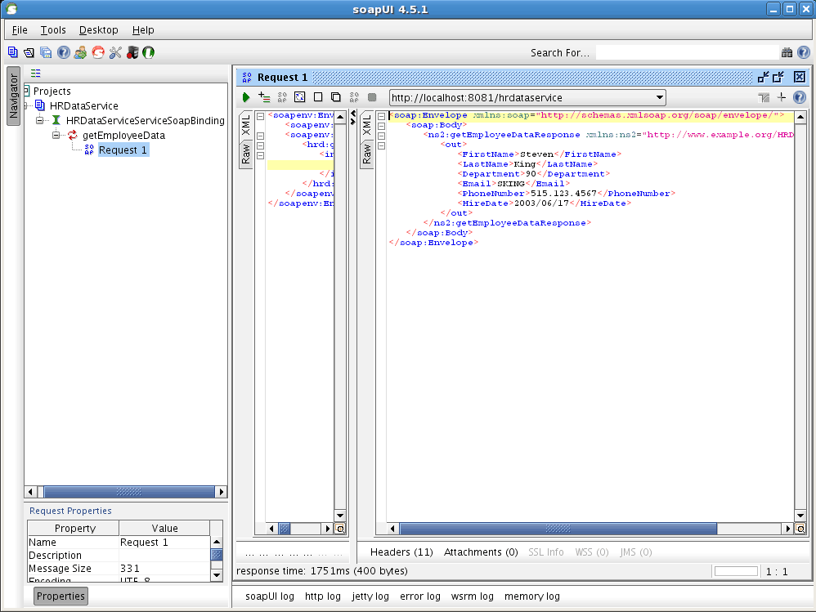Toggle the Navigator side tab
816x612 pixels.
click(x=14, y=96)
